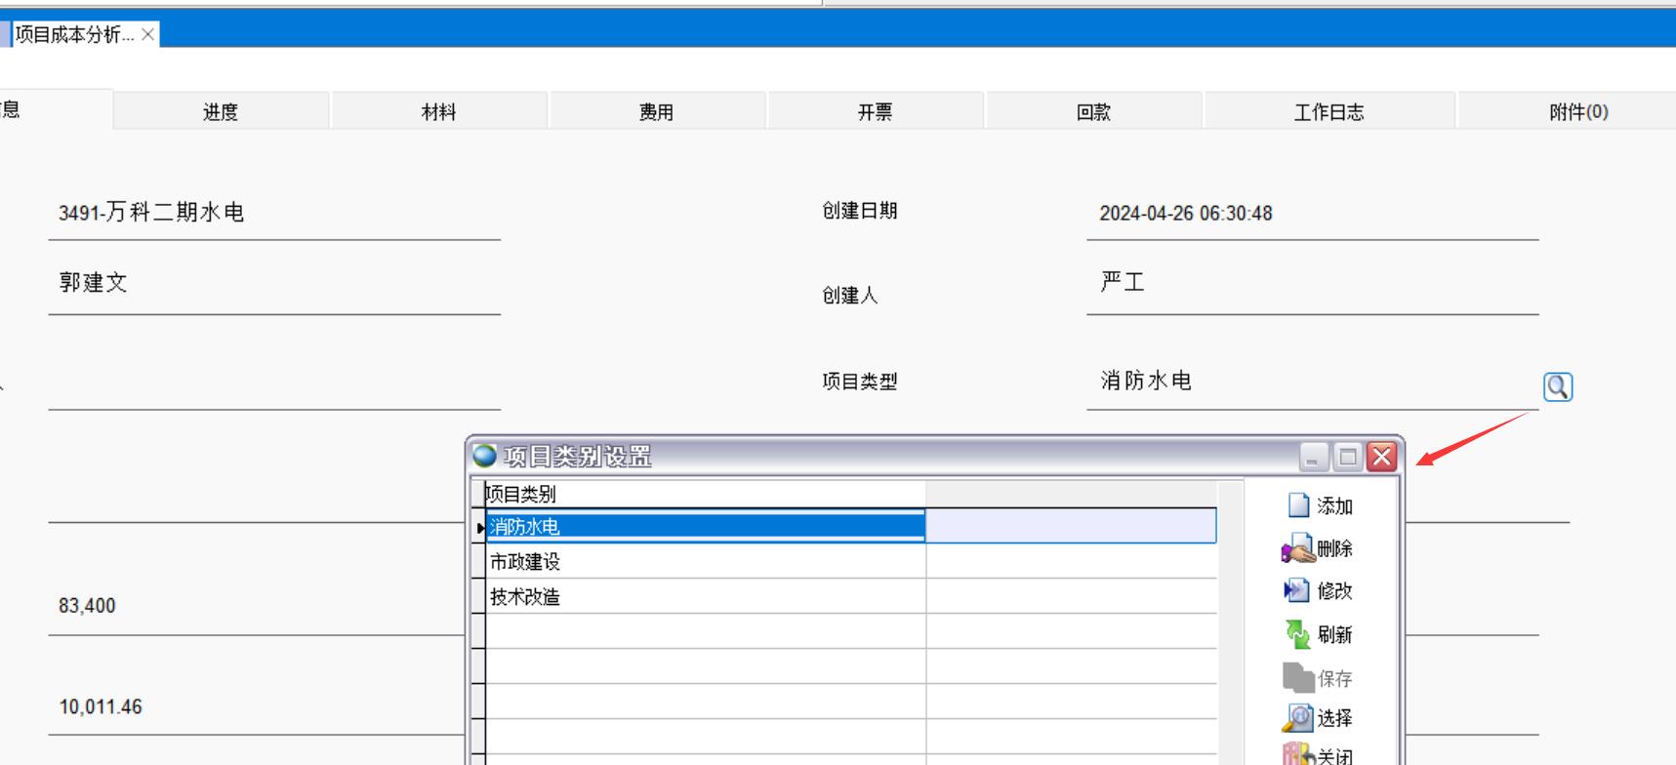The width and height of the screenshot is (1676, 765).
Task: Click the Refresh (刷新) icon button
Action: click(x=1297, y=634)
